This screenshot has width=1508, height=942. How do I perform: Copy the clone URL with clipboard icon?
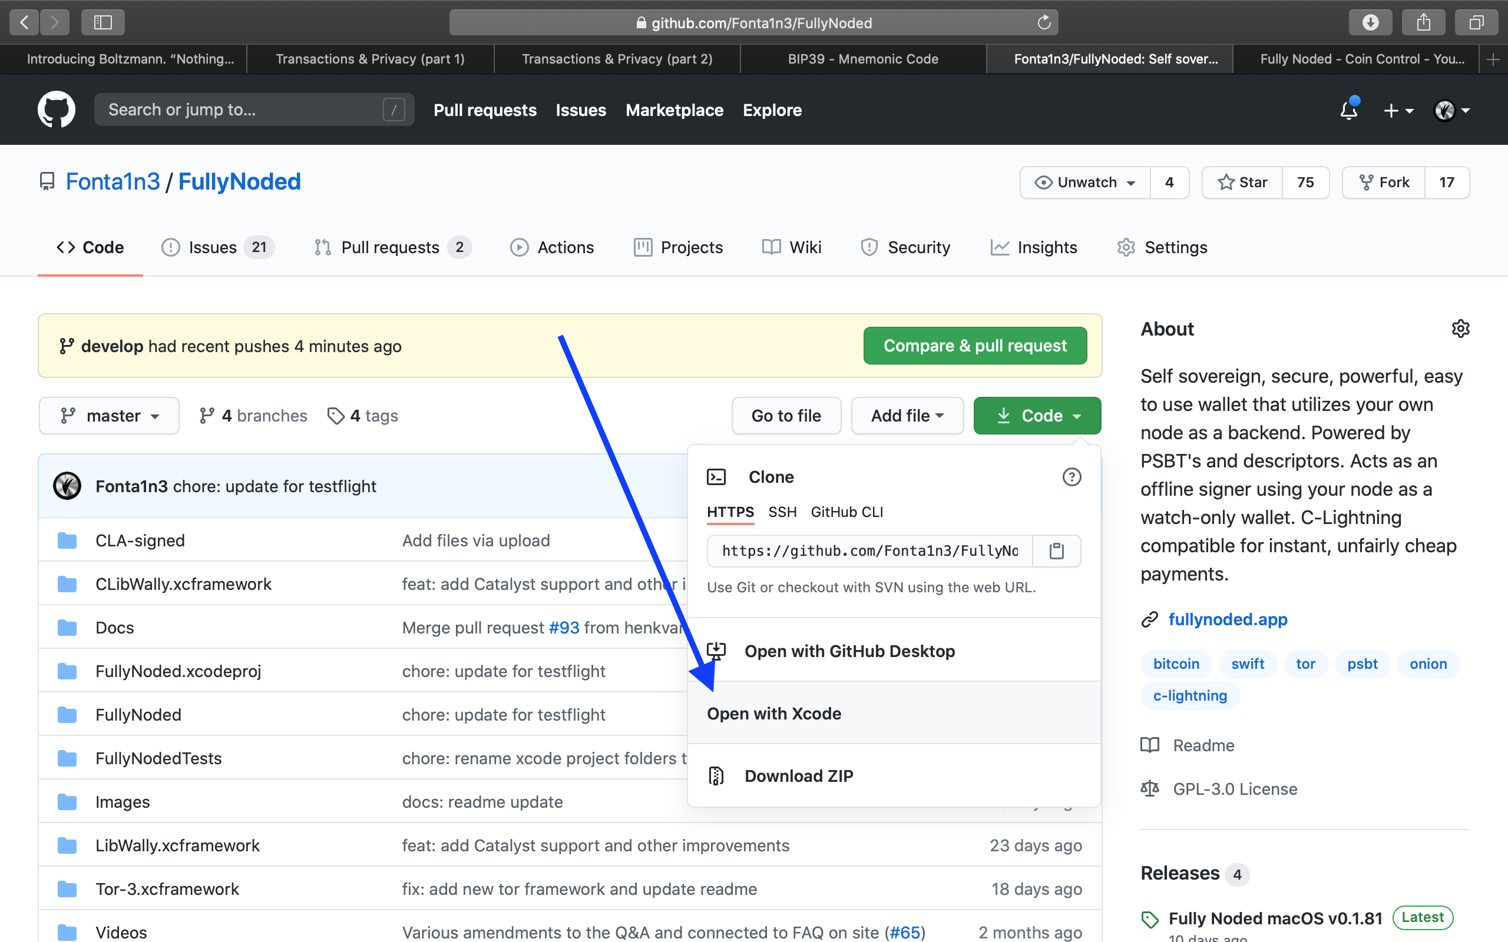[x=1056, y=550]
